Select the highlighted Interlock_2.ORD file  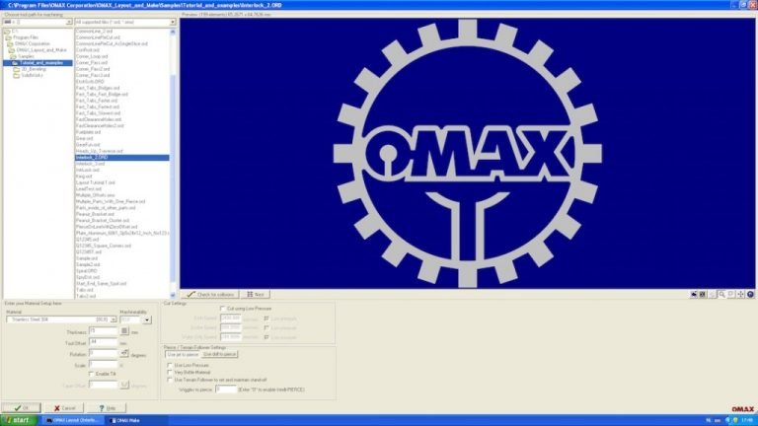click(121, 158)
